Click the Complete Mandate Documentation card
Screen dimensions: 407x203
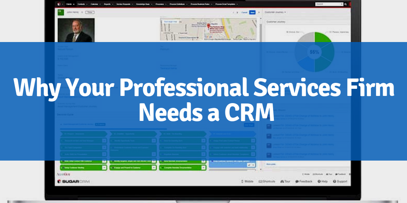183,168
